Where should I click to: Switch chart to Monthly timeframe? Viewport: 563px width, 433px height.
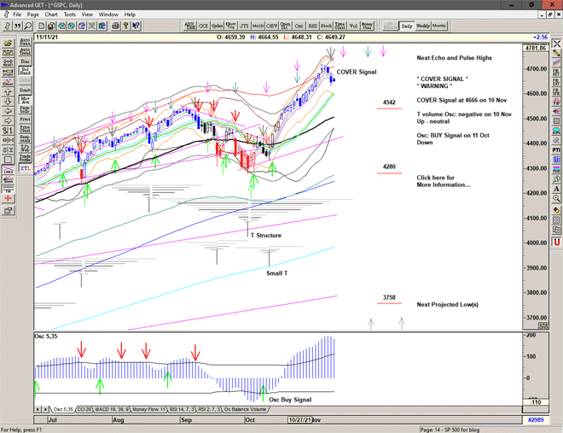(x=439, y=26)
